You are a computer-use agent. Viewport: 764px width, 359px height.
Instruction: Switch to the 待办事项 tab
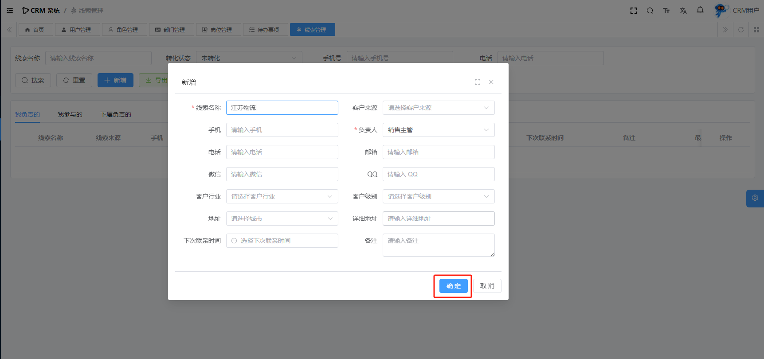click(x=265, y=30)
